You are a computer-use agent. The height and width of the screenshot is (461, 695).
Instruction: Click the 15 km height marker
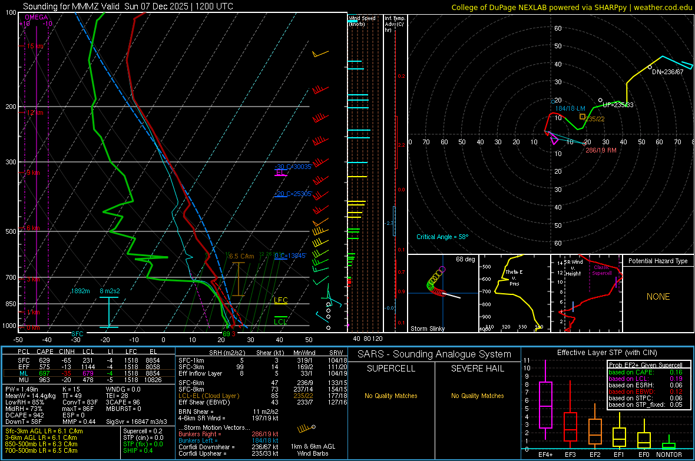click(x=35, y=46)
